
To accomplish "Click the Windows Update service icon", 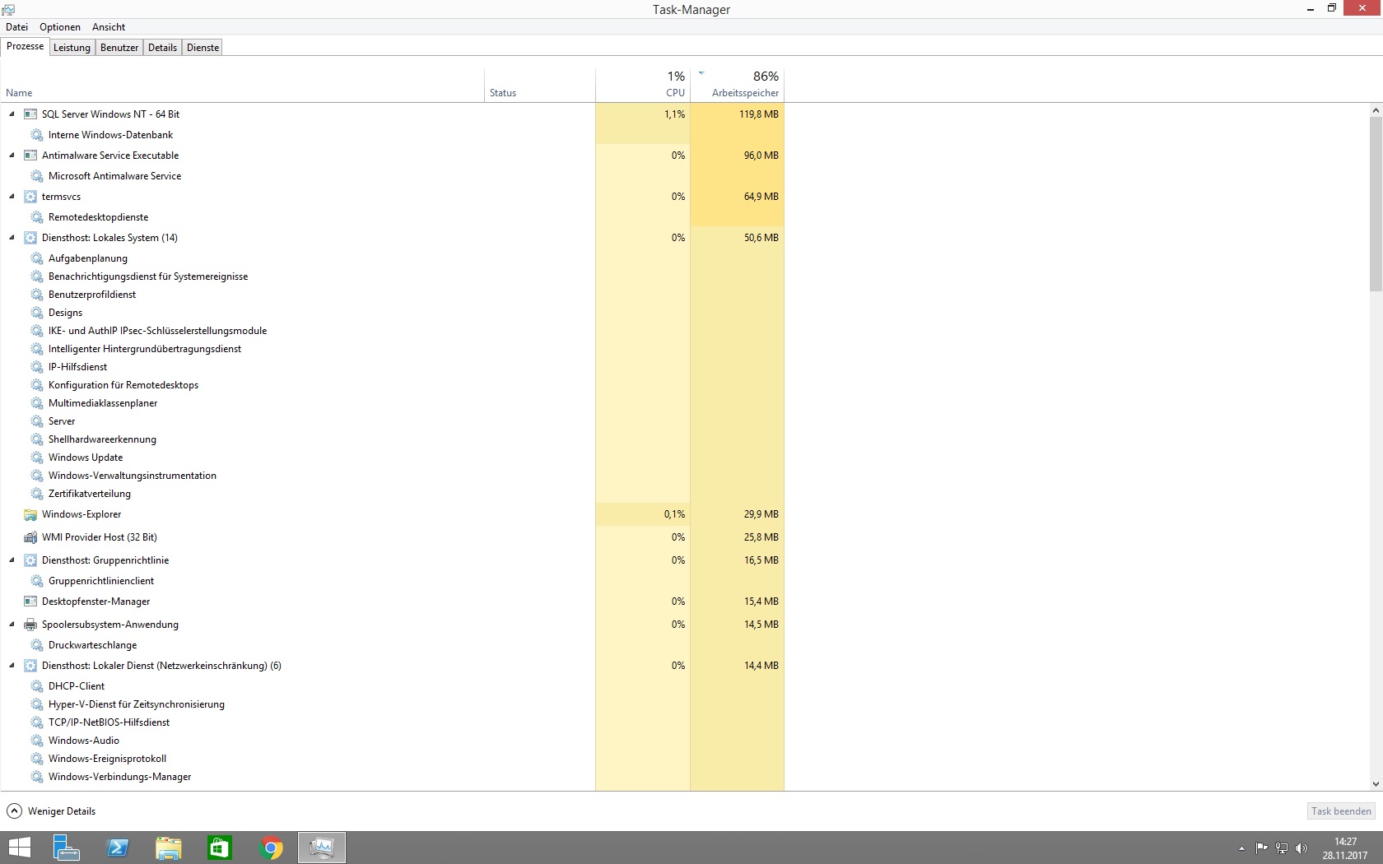I will [37, 458].
